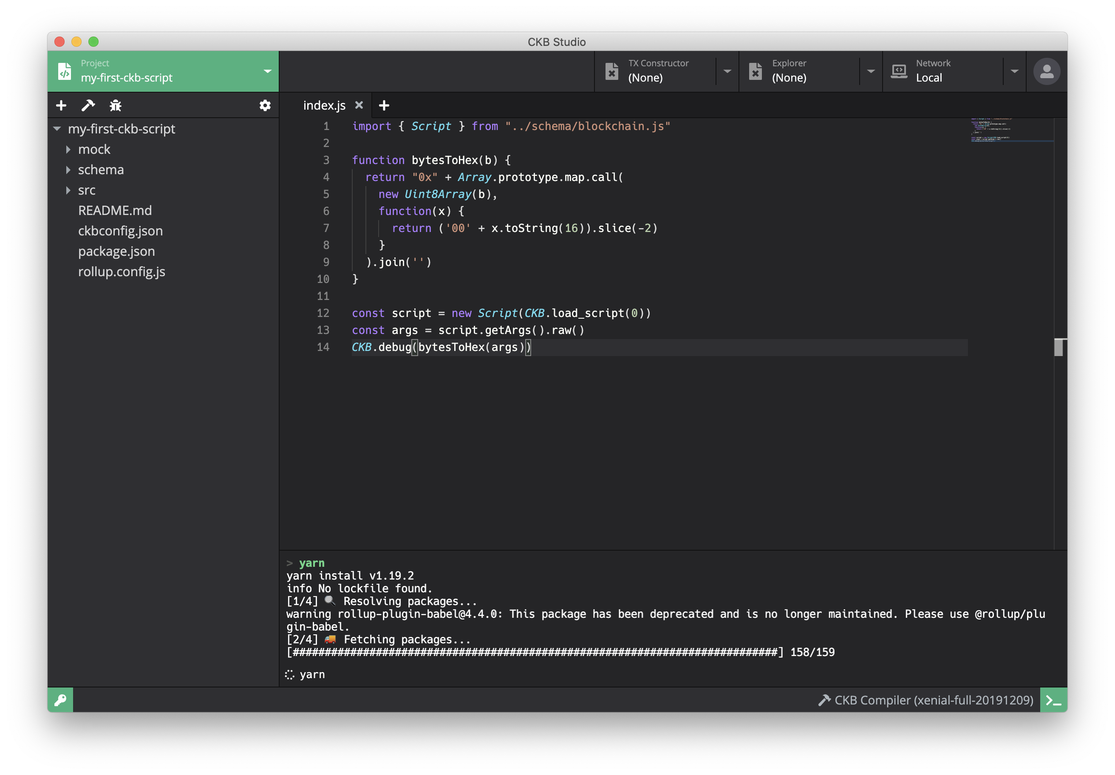
Task: Open the Project dropdown menu
Action: click(x=268, y=71)
